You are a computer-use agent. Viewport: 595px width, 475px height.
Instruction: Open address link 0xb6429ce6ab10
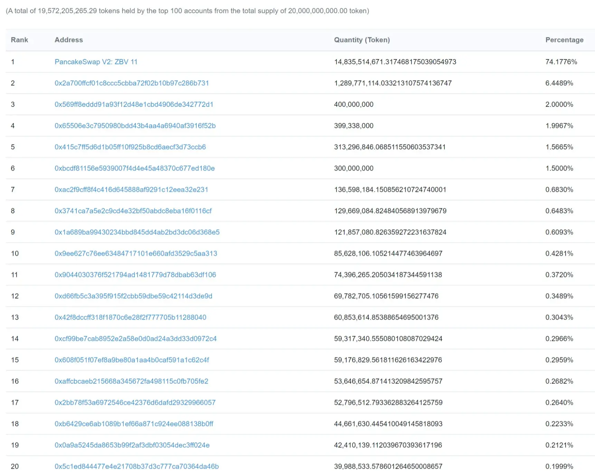point(134,424)
